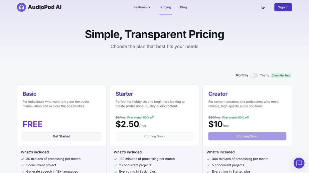309x173 pixels.
Task: Switch the billing toggle to Yearly
Action: pos(254,75)
